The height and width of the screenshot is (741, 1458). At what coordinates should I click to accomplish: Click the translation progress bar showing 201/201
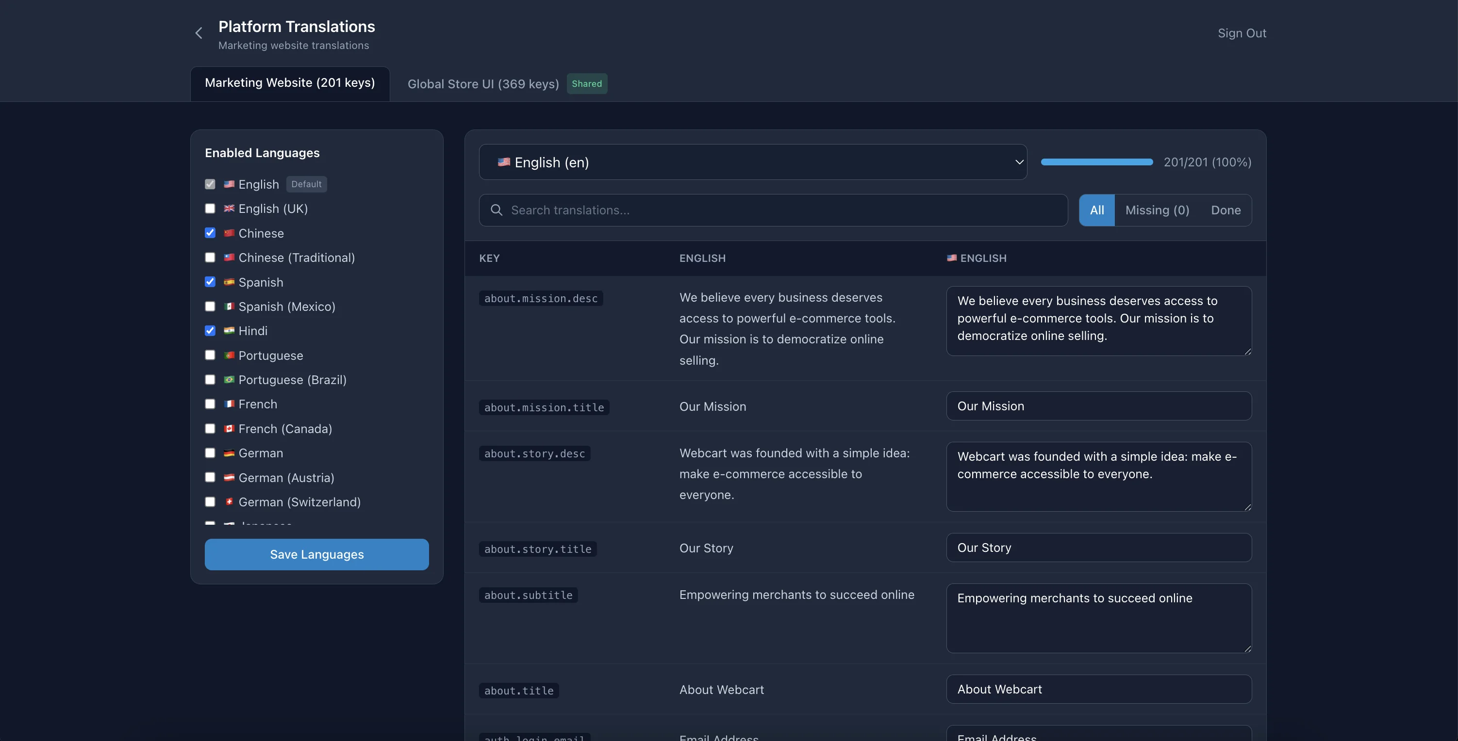pyautogui.click(x=1096, y=162)
